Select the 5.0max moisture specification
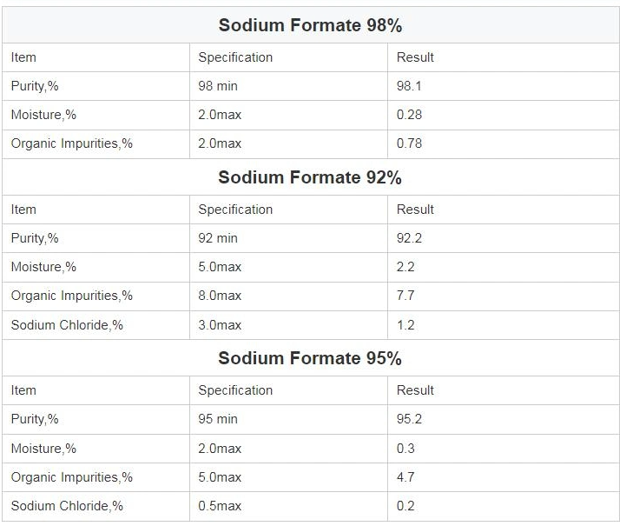The width and height of the screenshot is (626, 526). point(220,267)
